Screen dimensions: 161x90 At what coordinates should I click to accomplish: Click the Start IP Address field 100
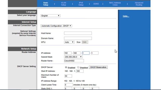coord(80,71)
